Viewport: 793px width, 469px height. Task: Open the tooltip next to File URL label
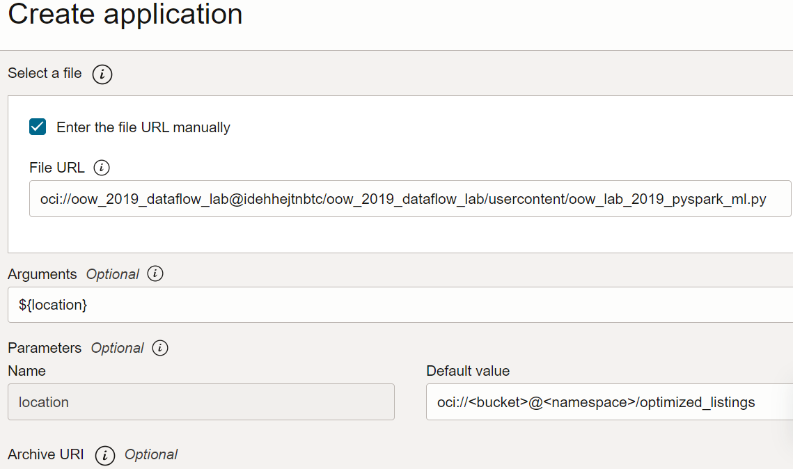pos(102,168)
